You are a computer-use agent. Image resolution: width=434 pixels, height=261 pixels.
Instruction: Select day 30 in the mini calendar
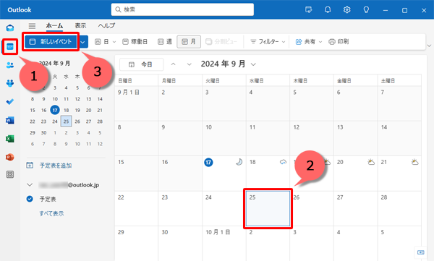coord(43,132)
